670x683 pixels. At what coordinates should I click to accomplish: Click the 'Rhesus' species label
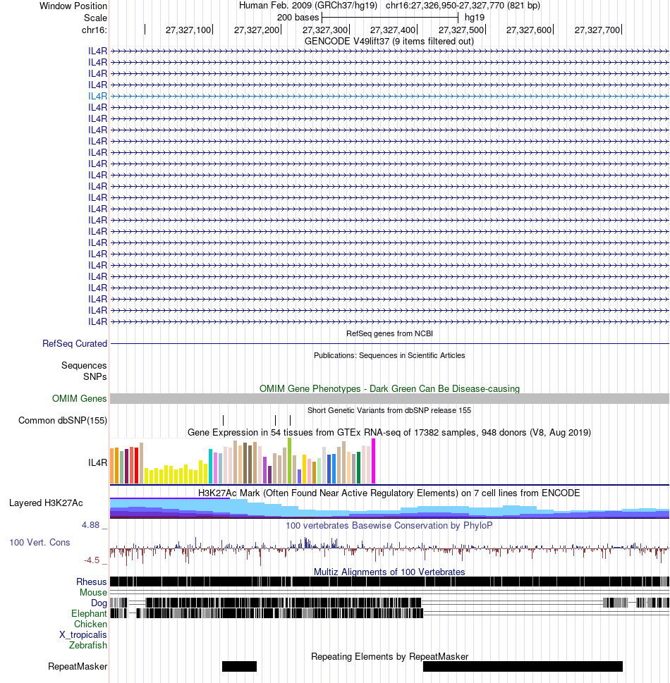(x=92, y=582)
